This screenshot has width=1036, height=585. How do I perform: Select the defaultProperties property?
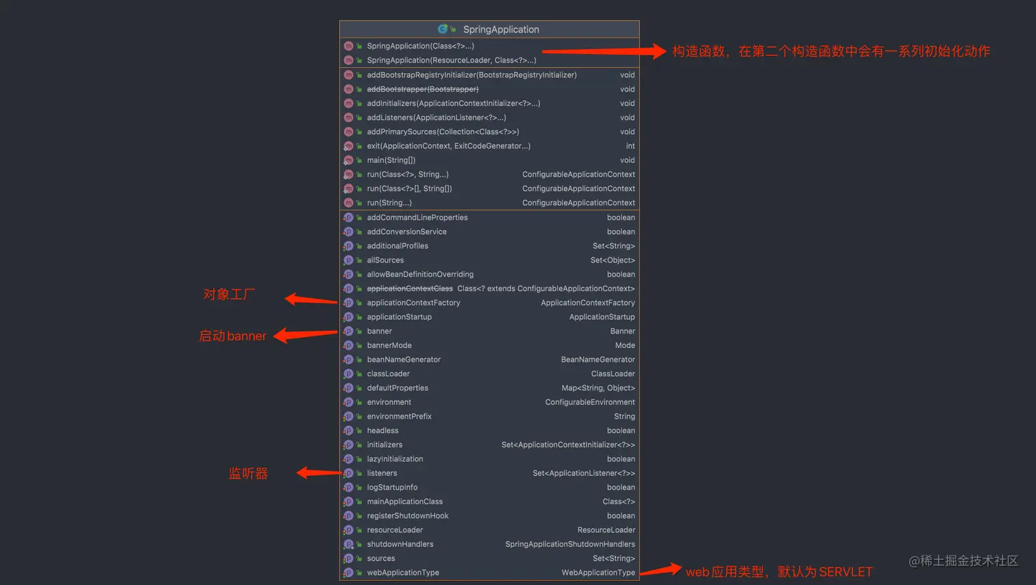click(489, 388)
